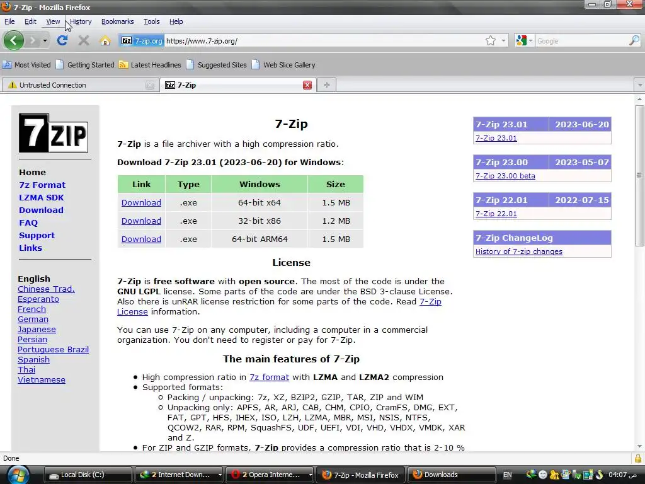Click the scrollbar up arrow
Viewport: 645px width, 484px height.
coord(639,99)
